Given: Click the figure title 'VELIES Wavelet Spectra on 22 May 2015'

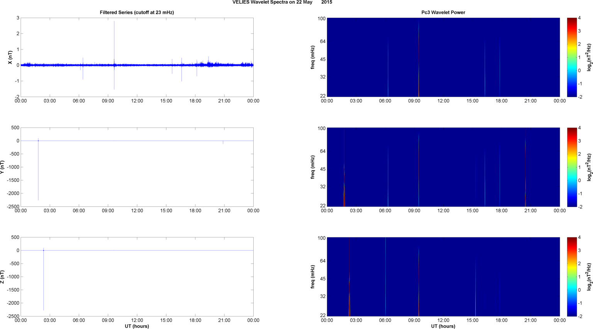Looking at the screenshot, I should [x=282, y=2].
